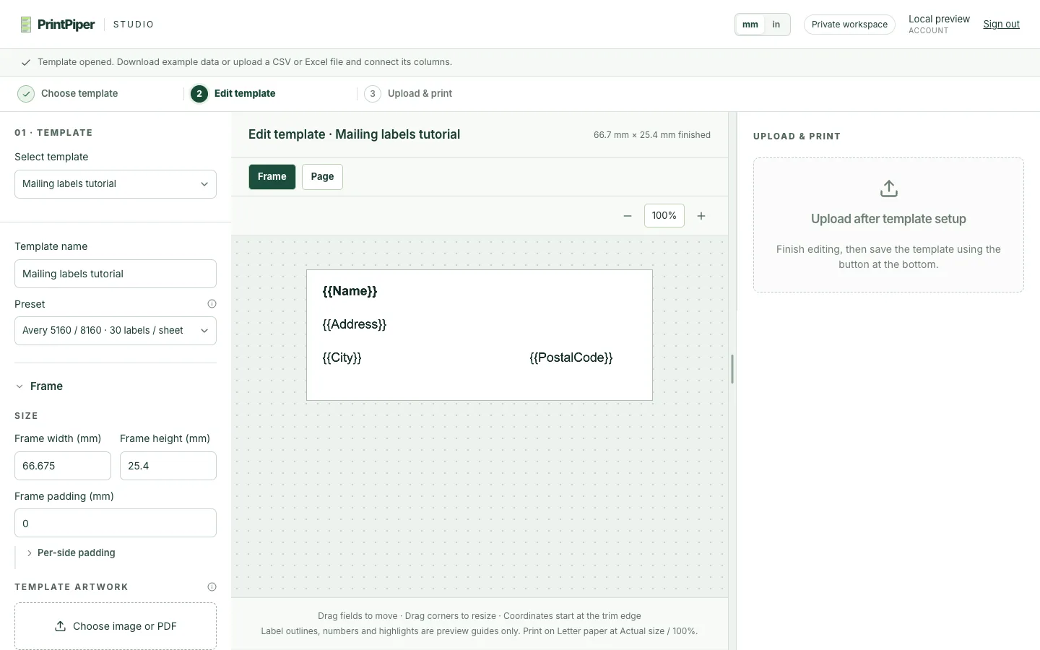1040x650 pixels.
Task: Open the Select template dropdown
Action: coord(116,184)
